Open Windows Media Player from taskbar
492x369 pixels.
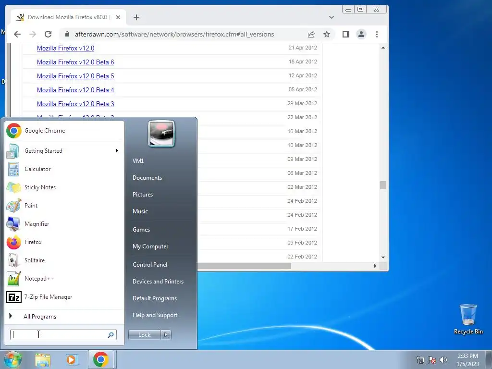click(x=72, y=360)
